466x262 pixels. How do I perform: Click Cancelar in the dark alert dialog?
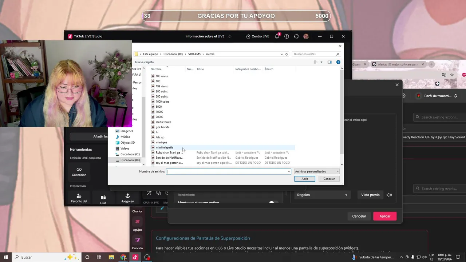pos(359,216)
